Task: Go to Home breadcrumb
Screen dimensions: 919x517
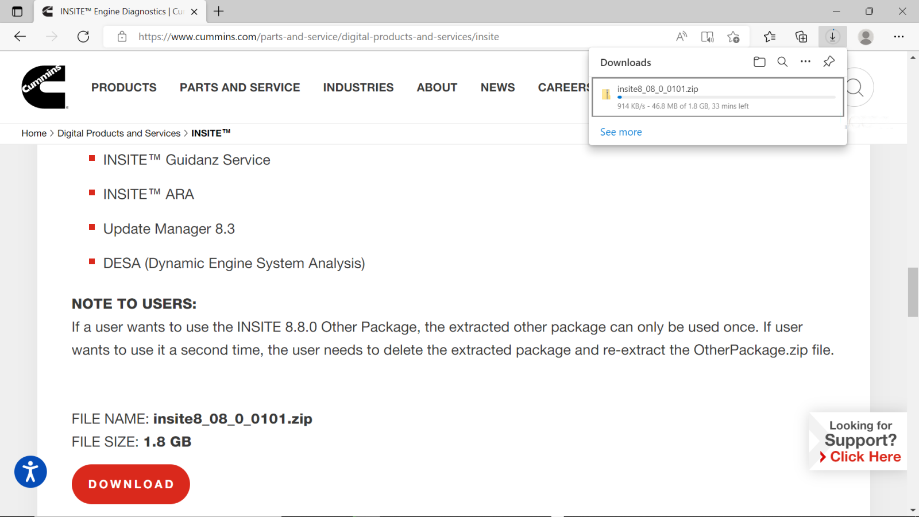Action: tap(34, 133)
